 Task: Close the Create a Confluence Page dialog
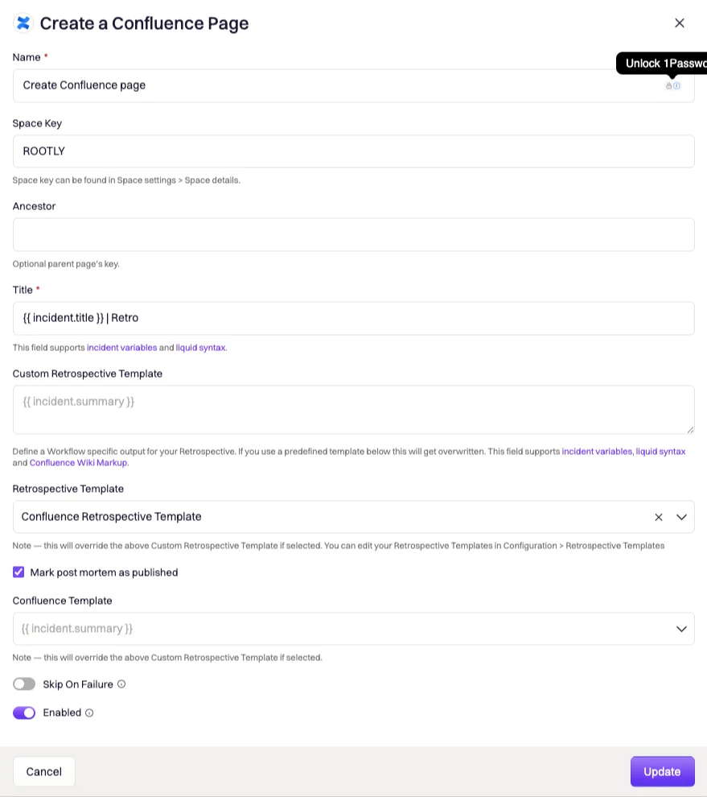pyautogui.click(x=679, y=23)
